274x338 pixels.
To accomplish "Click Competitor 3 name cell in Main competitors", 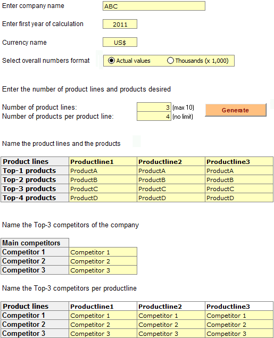I will tap(103, 270).
